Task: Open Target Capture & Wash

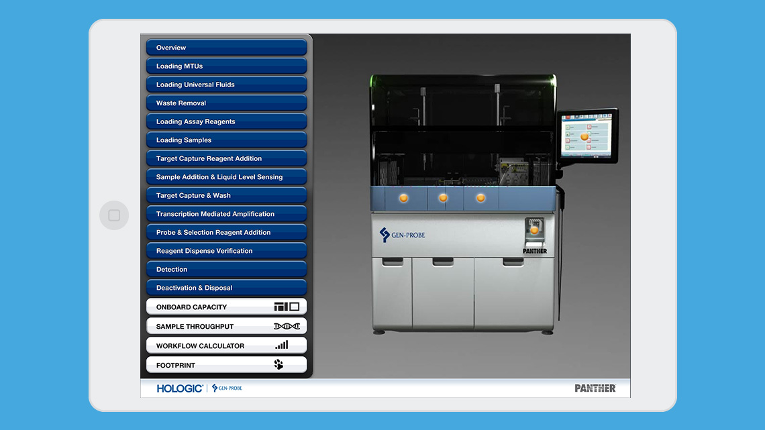Action: [226, 195]
